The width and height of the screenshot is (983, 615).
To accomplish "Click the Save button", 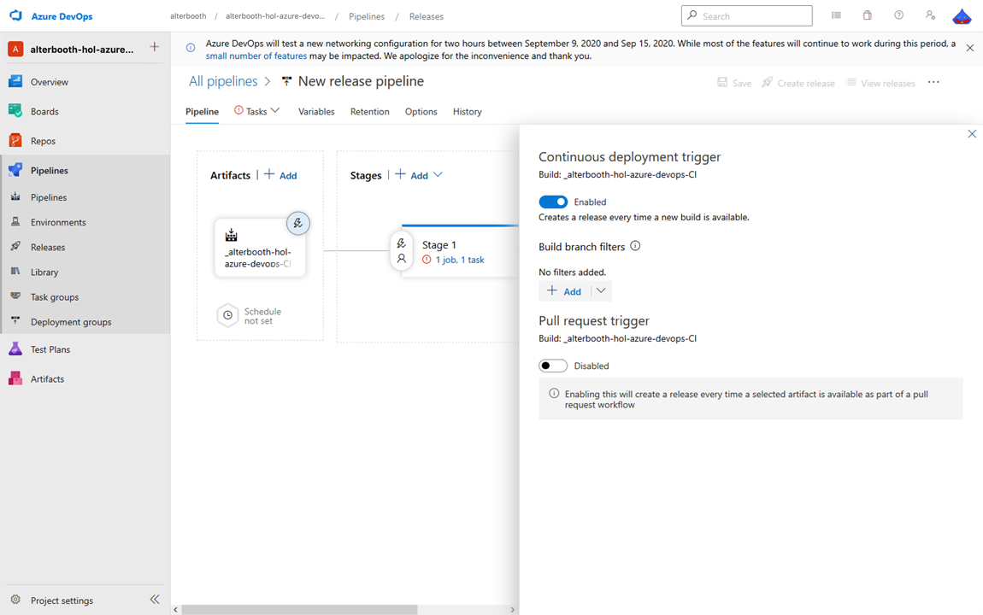I will [734, 84].
